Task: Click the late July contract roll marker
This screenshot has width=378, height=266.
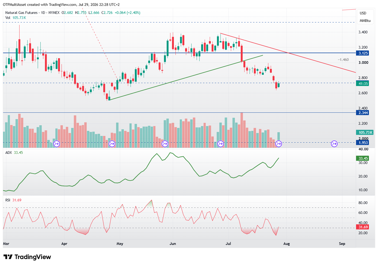Action: point(279,144)
